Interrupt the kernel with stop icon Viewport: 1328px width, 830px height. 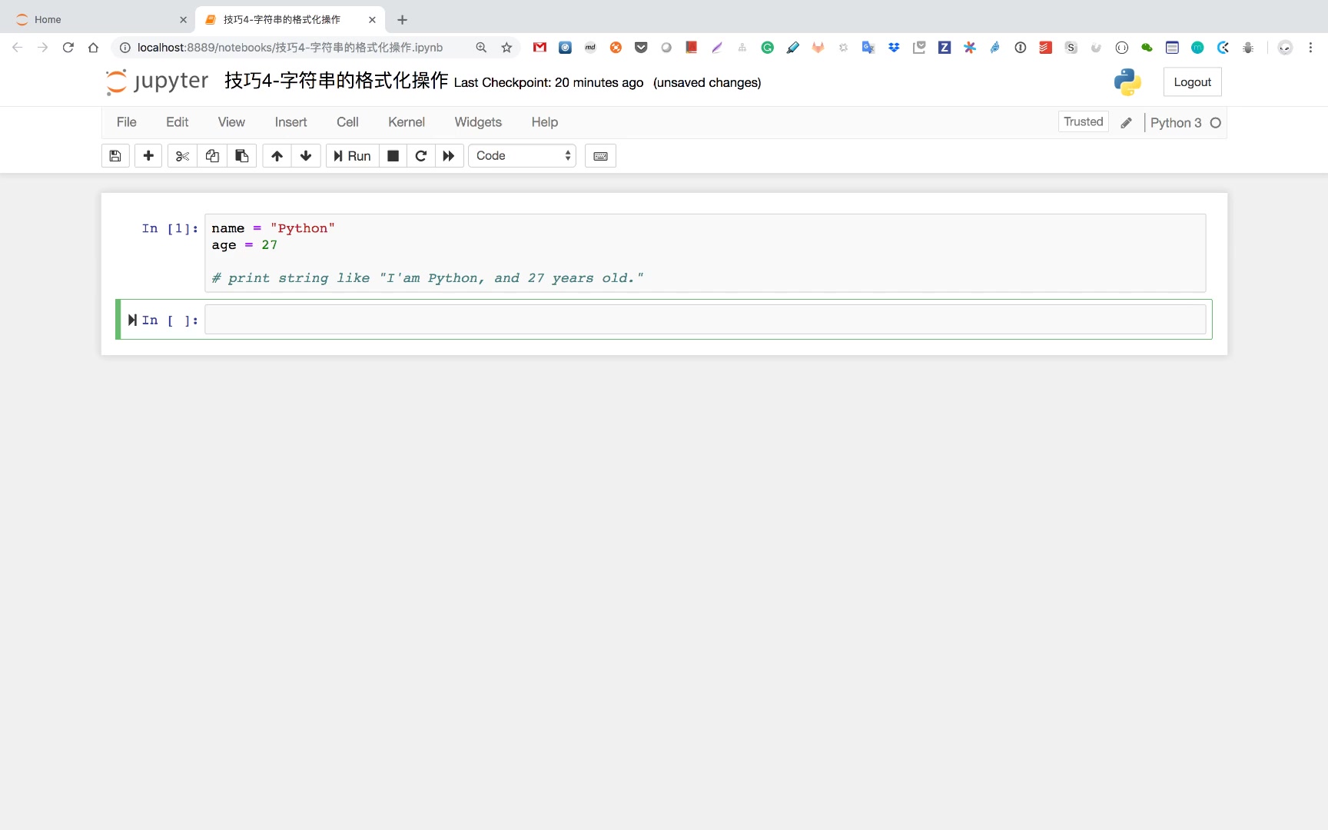pyautogui.click(x=393, y=156)
